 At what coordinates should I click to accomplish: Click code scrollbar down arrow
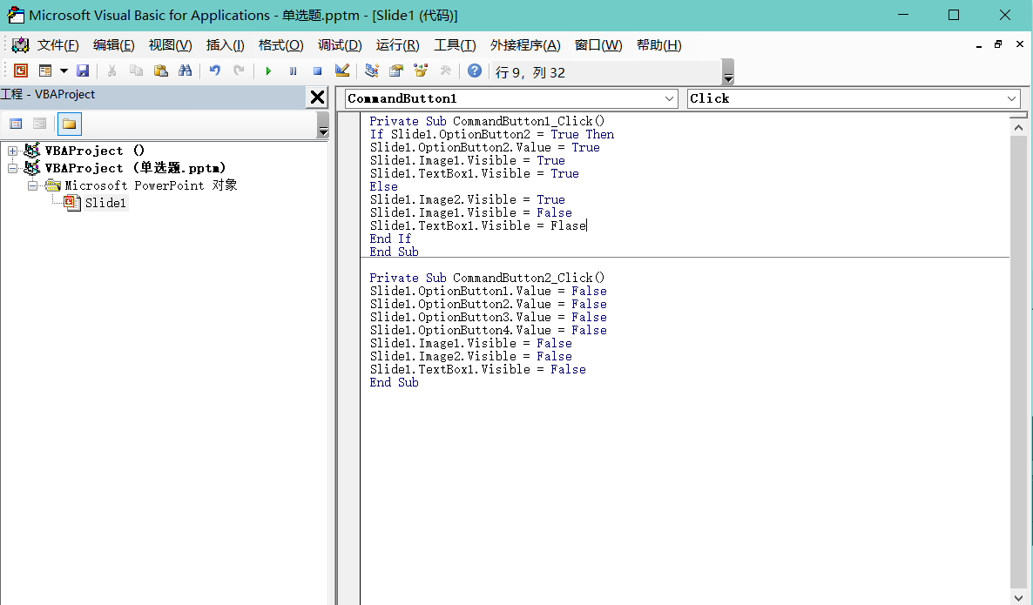tap(1018, 597)
